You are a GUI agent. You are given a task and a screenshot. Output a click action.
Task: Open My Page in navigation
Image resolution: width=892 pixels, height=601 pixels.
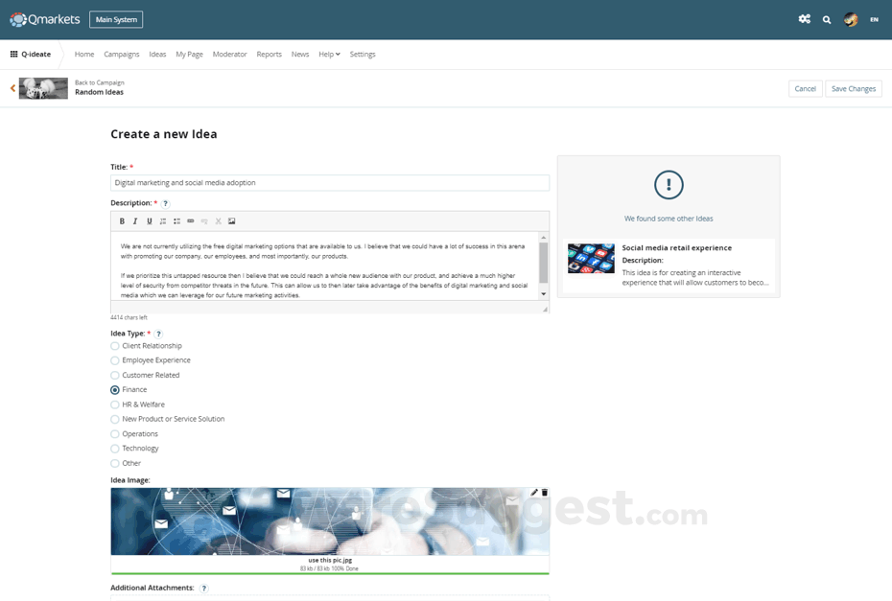(190, 54)
